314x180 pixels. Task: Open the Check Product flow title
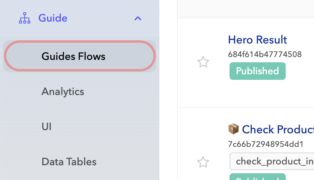pos(278,129)
